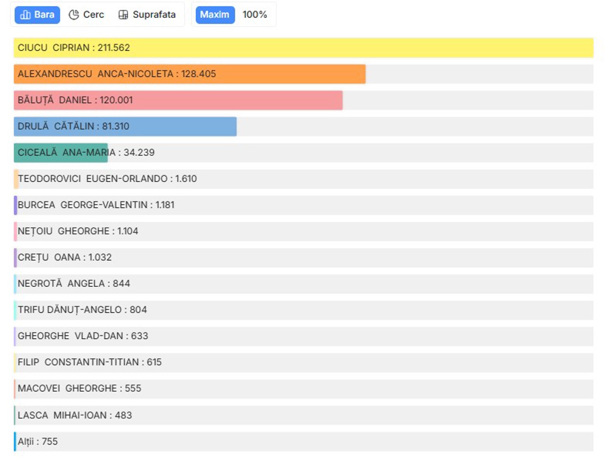
Task: Select the green CICEALĂ ANA-MARIA bar
Action: [60, 153]
